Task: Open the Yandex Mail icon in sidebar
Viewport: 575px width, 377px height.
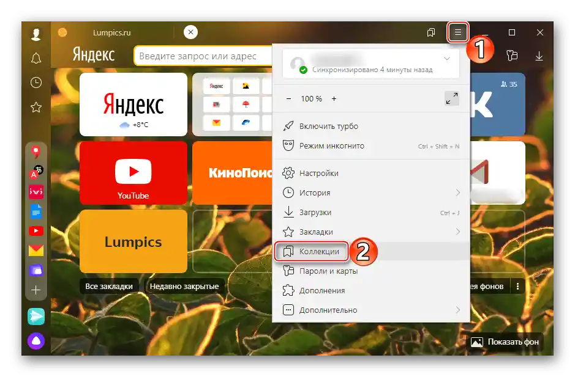Action: [x=36, y=251]
